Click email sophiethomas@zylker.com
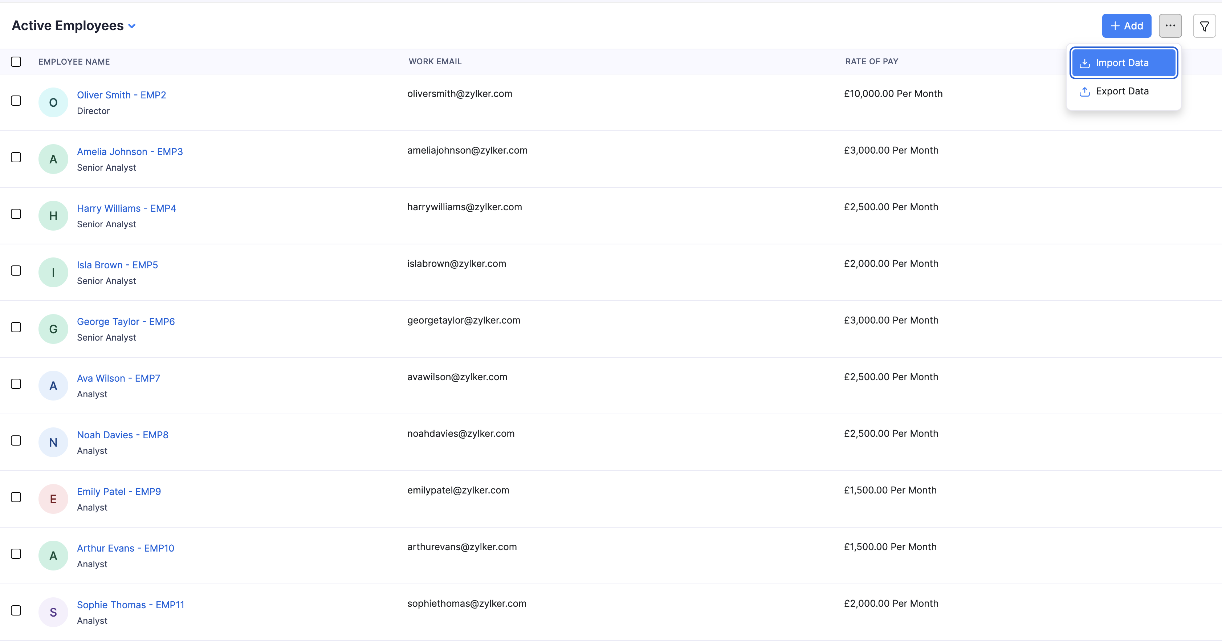 pos(467,604)
